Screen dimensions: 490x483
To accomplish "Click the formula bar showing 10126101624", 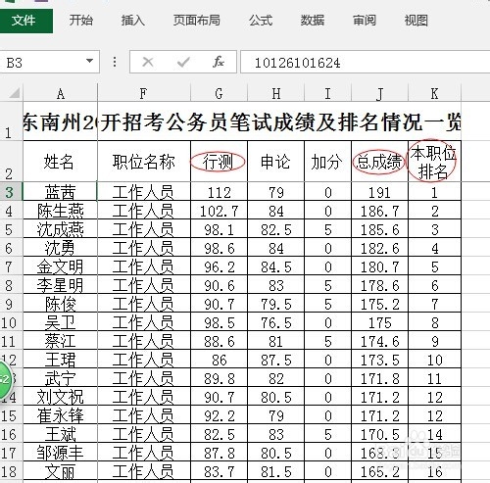I will click(366, 62).
